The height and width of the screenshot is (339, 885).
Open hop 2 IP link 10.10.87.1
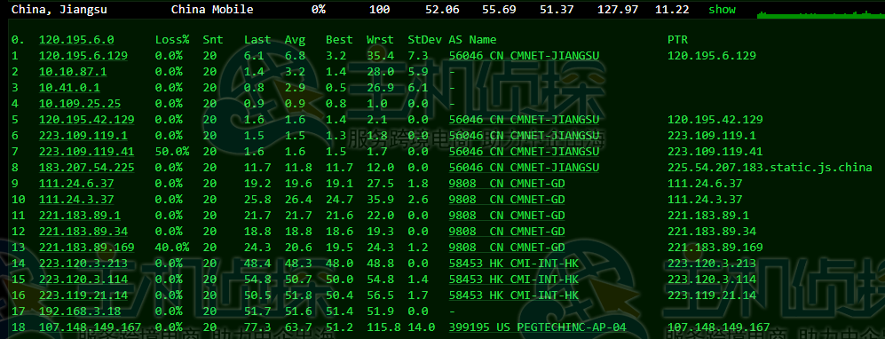point(73,72)
